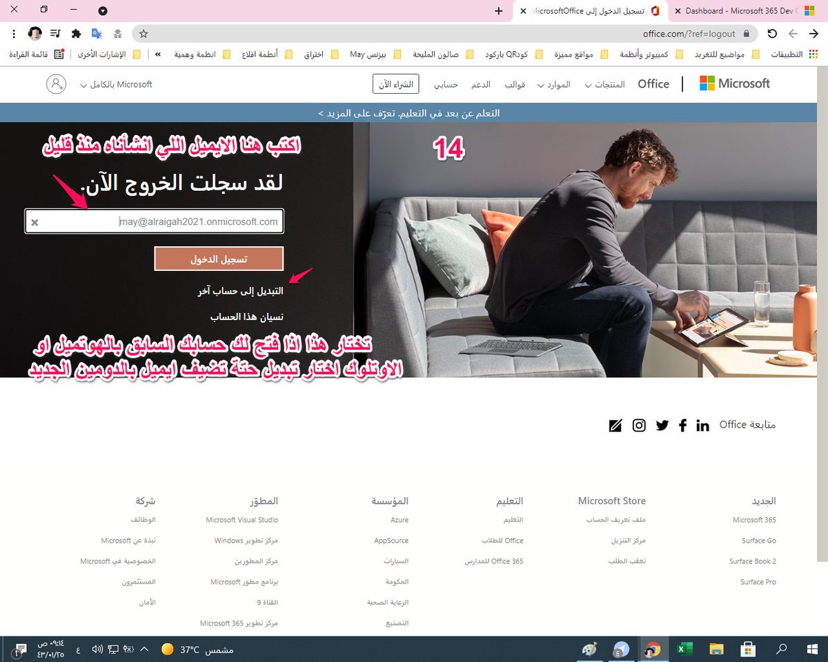Open the Extensions puzzle icon

click(77, 33)
